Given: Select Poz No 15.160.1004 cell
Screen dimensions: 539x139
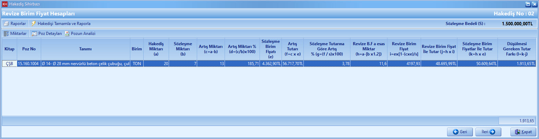Looking at the screenshot, I should [x=29, y=64].
